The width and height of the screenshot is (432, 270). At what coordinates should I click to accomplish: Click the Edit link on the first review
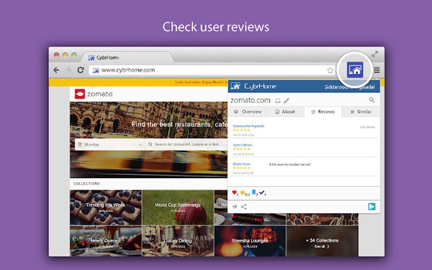363,127
